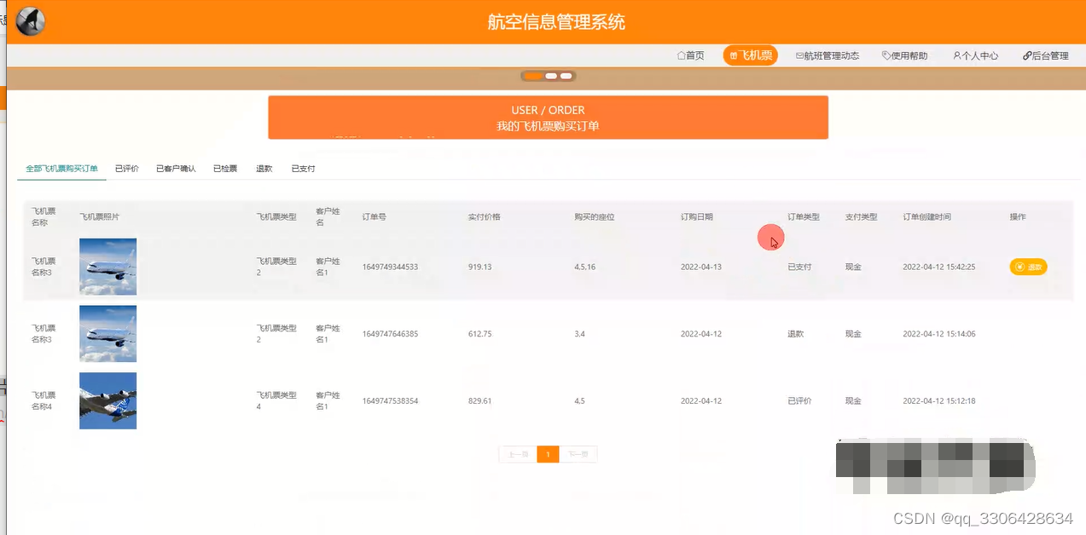The image size is (1086, 535).
Task: Switch to the 已支付 tab
Action: click(x=303, y=168)
